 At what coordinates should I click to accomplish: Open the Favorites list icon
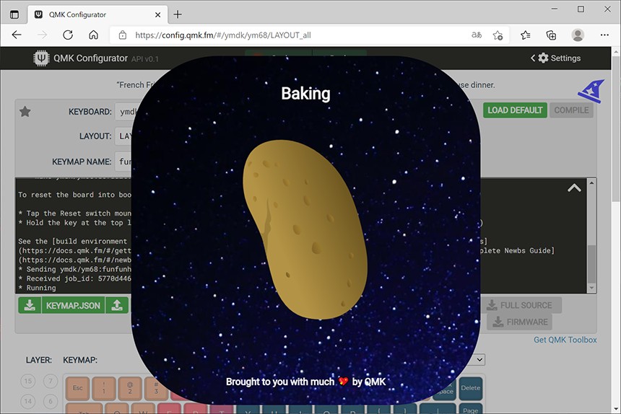point(526,35)
